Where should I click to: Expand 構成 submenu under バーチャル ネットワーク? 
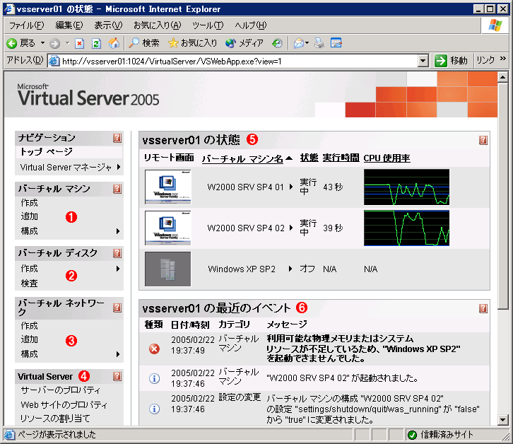click(118, 354)
